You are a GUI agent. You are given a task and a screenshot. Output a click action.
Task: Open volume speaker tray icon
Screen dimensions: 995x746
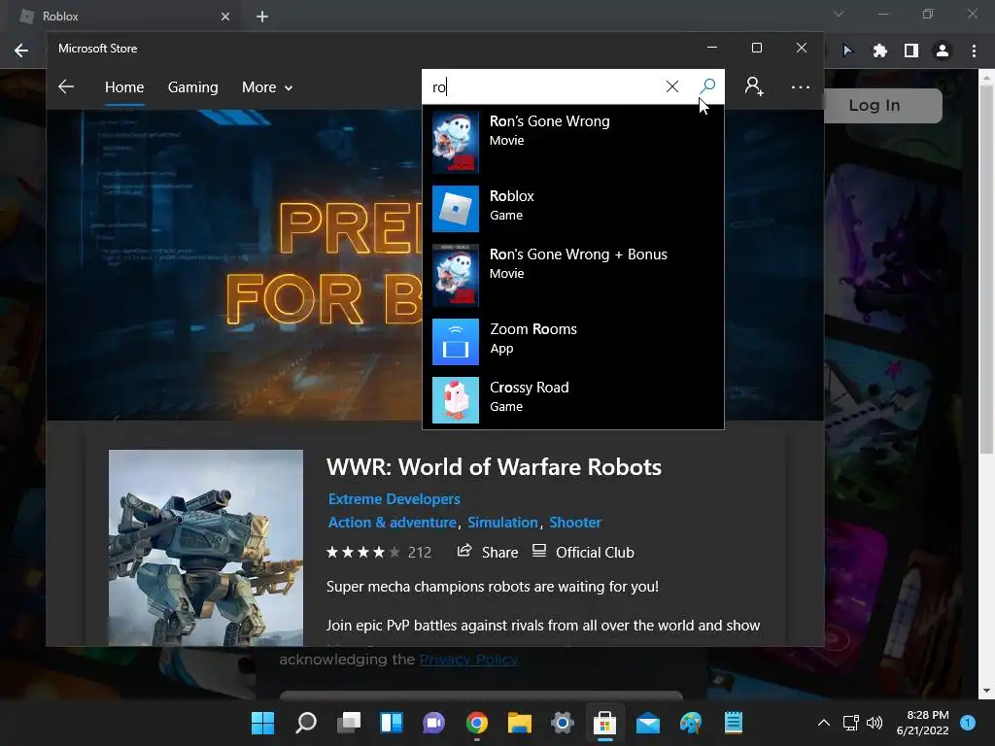point(875,723)
